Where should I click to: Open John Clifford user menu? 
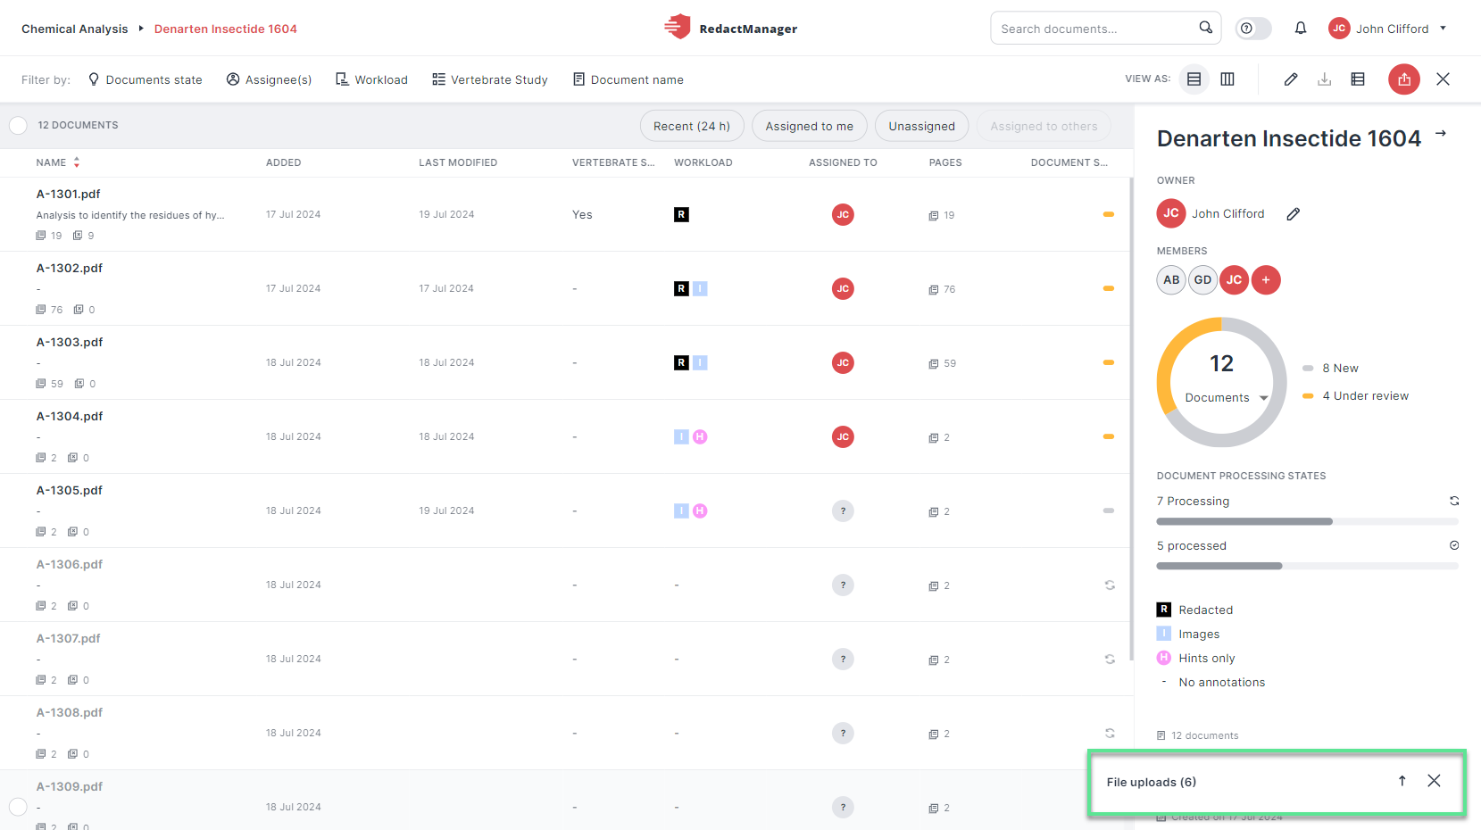pyautogui.click(x=1387, y=29)
